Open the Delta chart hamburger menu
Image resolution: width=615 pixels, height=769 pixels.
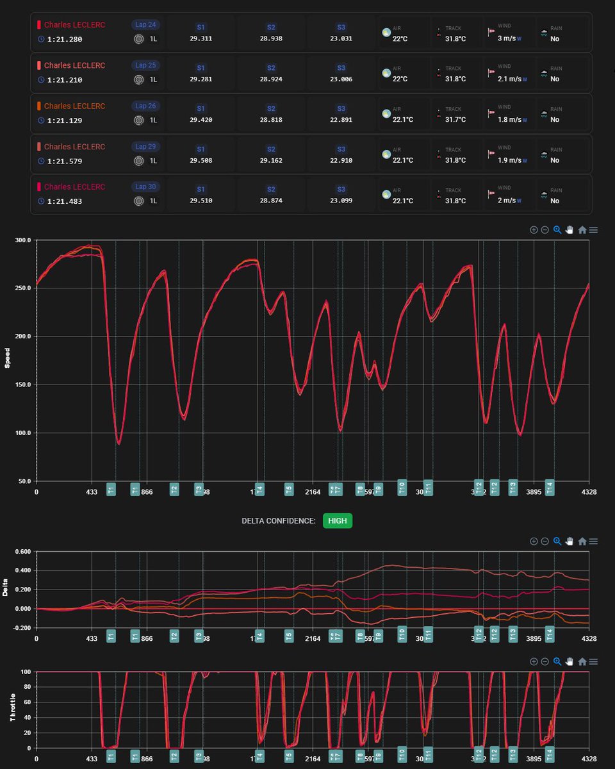[594, 542]
